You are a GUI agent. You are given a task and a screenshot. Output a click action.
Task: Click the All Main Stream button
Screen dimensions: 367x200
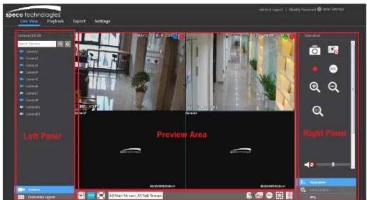(x=123, y=195)
